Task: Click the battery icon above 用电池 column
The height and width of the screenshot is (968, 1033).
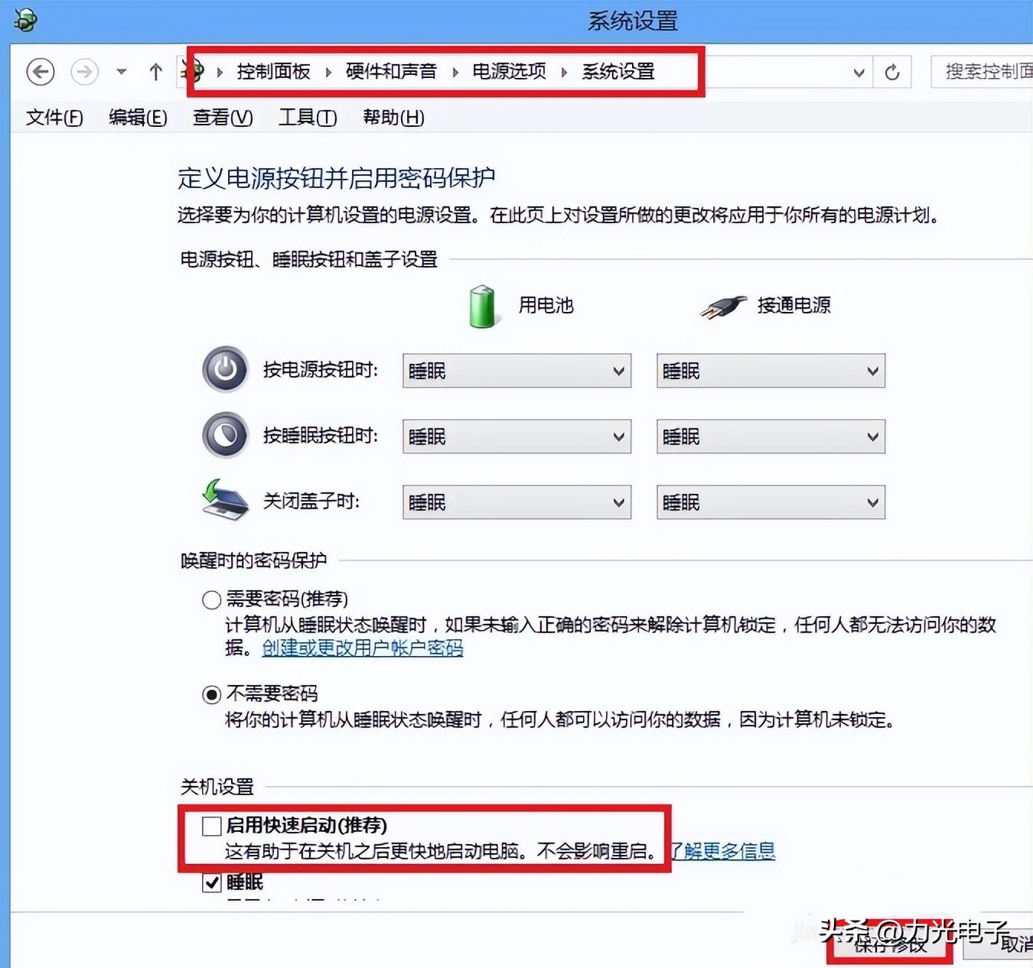Action: (481, 305)
